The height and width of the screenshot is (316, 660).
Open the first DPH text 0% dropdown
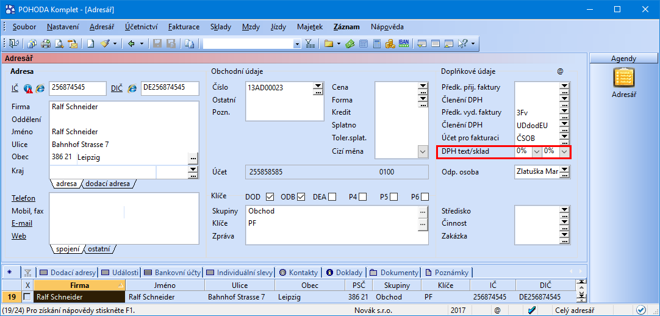(537, 151)
